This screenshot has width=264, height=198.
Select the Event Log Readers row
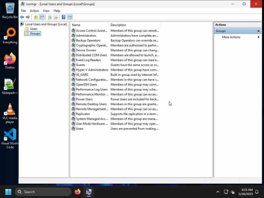pyautogui.click(x=115, y=60)
